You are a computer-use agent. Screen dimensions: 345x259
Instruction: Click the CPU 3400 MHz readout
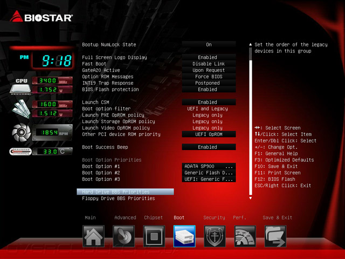point(52,80)
